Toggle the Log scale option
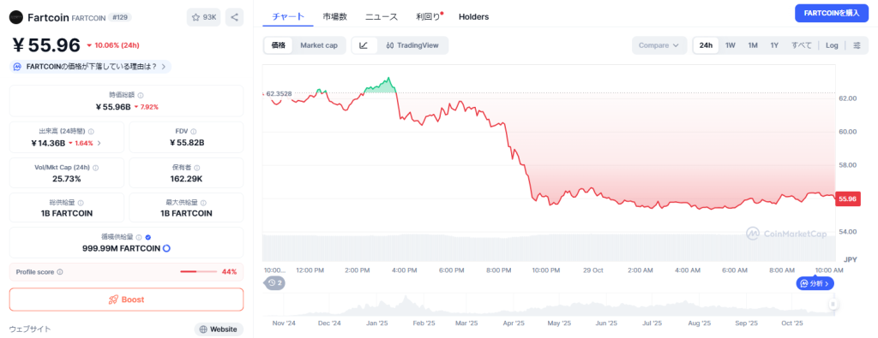Viewport: 878px width, 338px height. click(832, 45)
